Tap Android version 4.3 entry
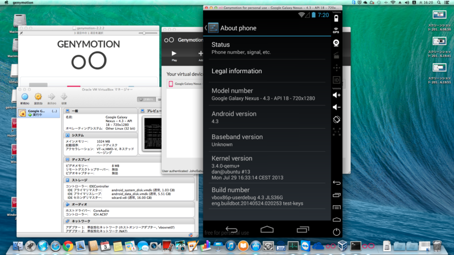This screenshot has width=454, height=255. click(267, 117)
